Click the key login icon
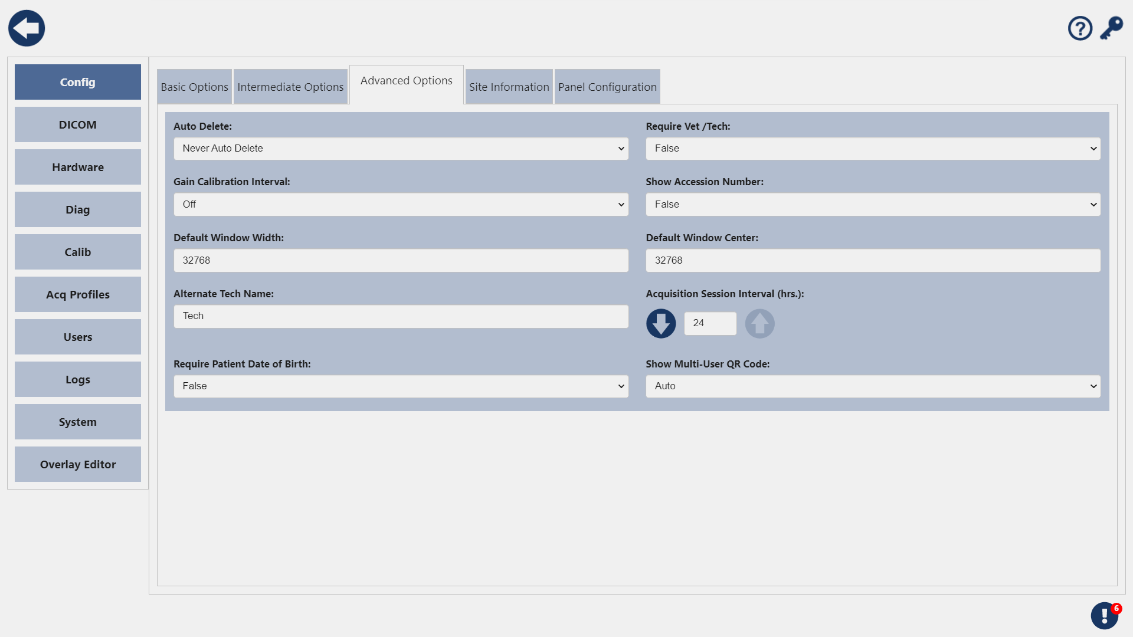The width and height of the screenshot is (1133, 637). point(1111,28)
